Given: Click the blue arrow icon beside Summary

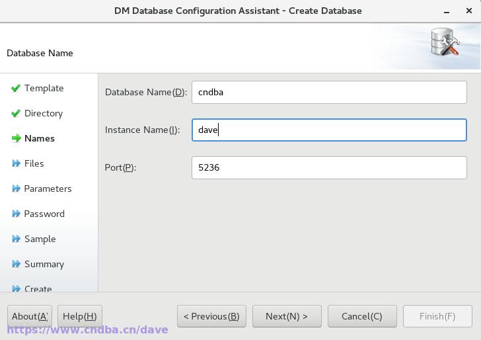Looking at the screenshot, I should coord(17,264).
